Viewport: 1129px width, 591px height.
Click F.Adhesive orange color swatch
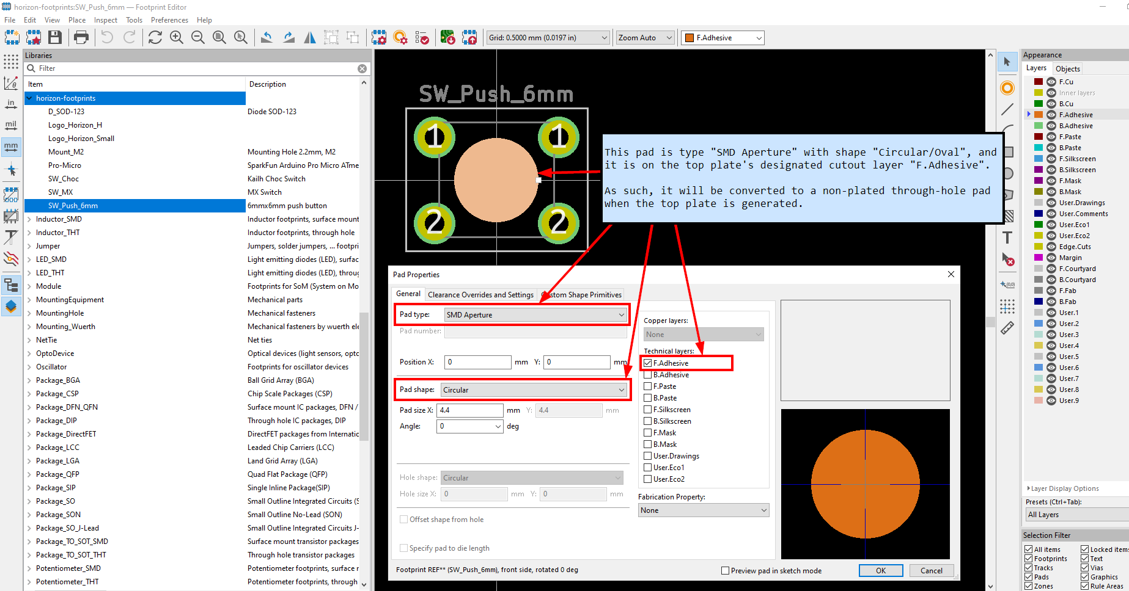1039,115
